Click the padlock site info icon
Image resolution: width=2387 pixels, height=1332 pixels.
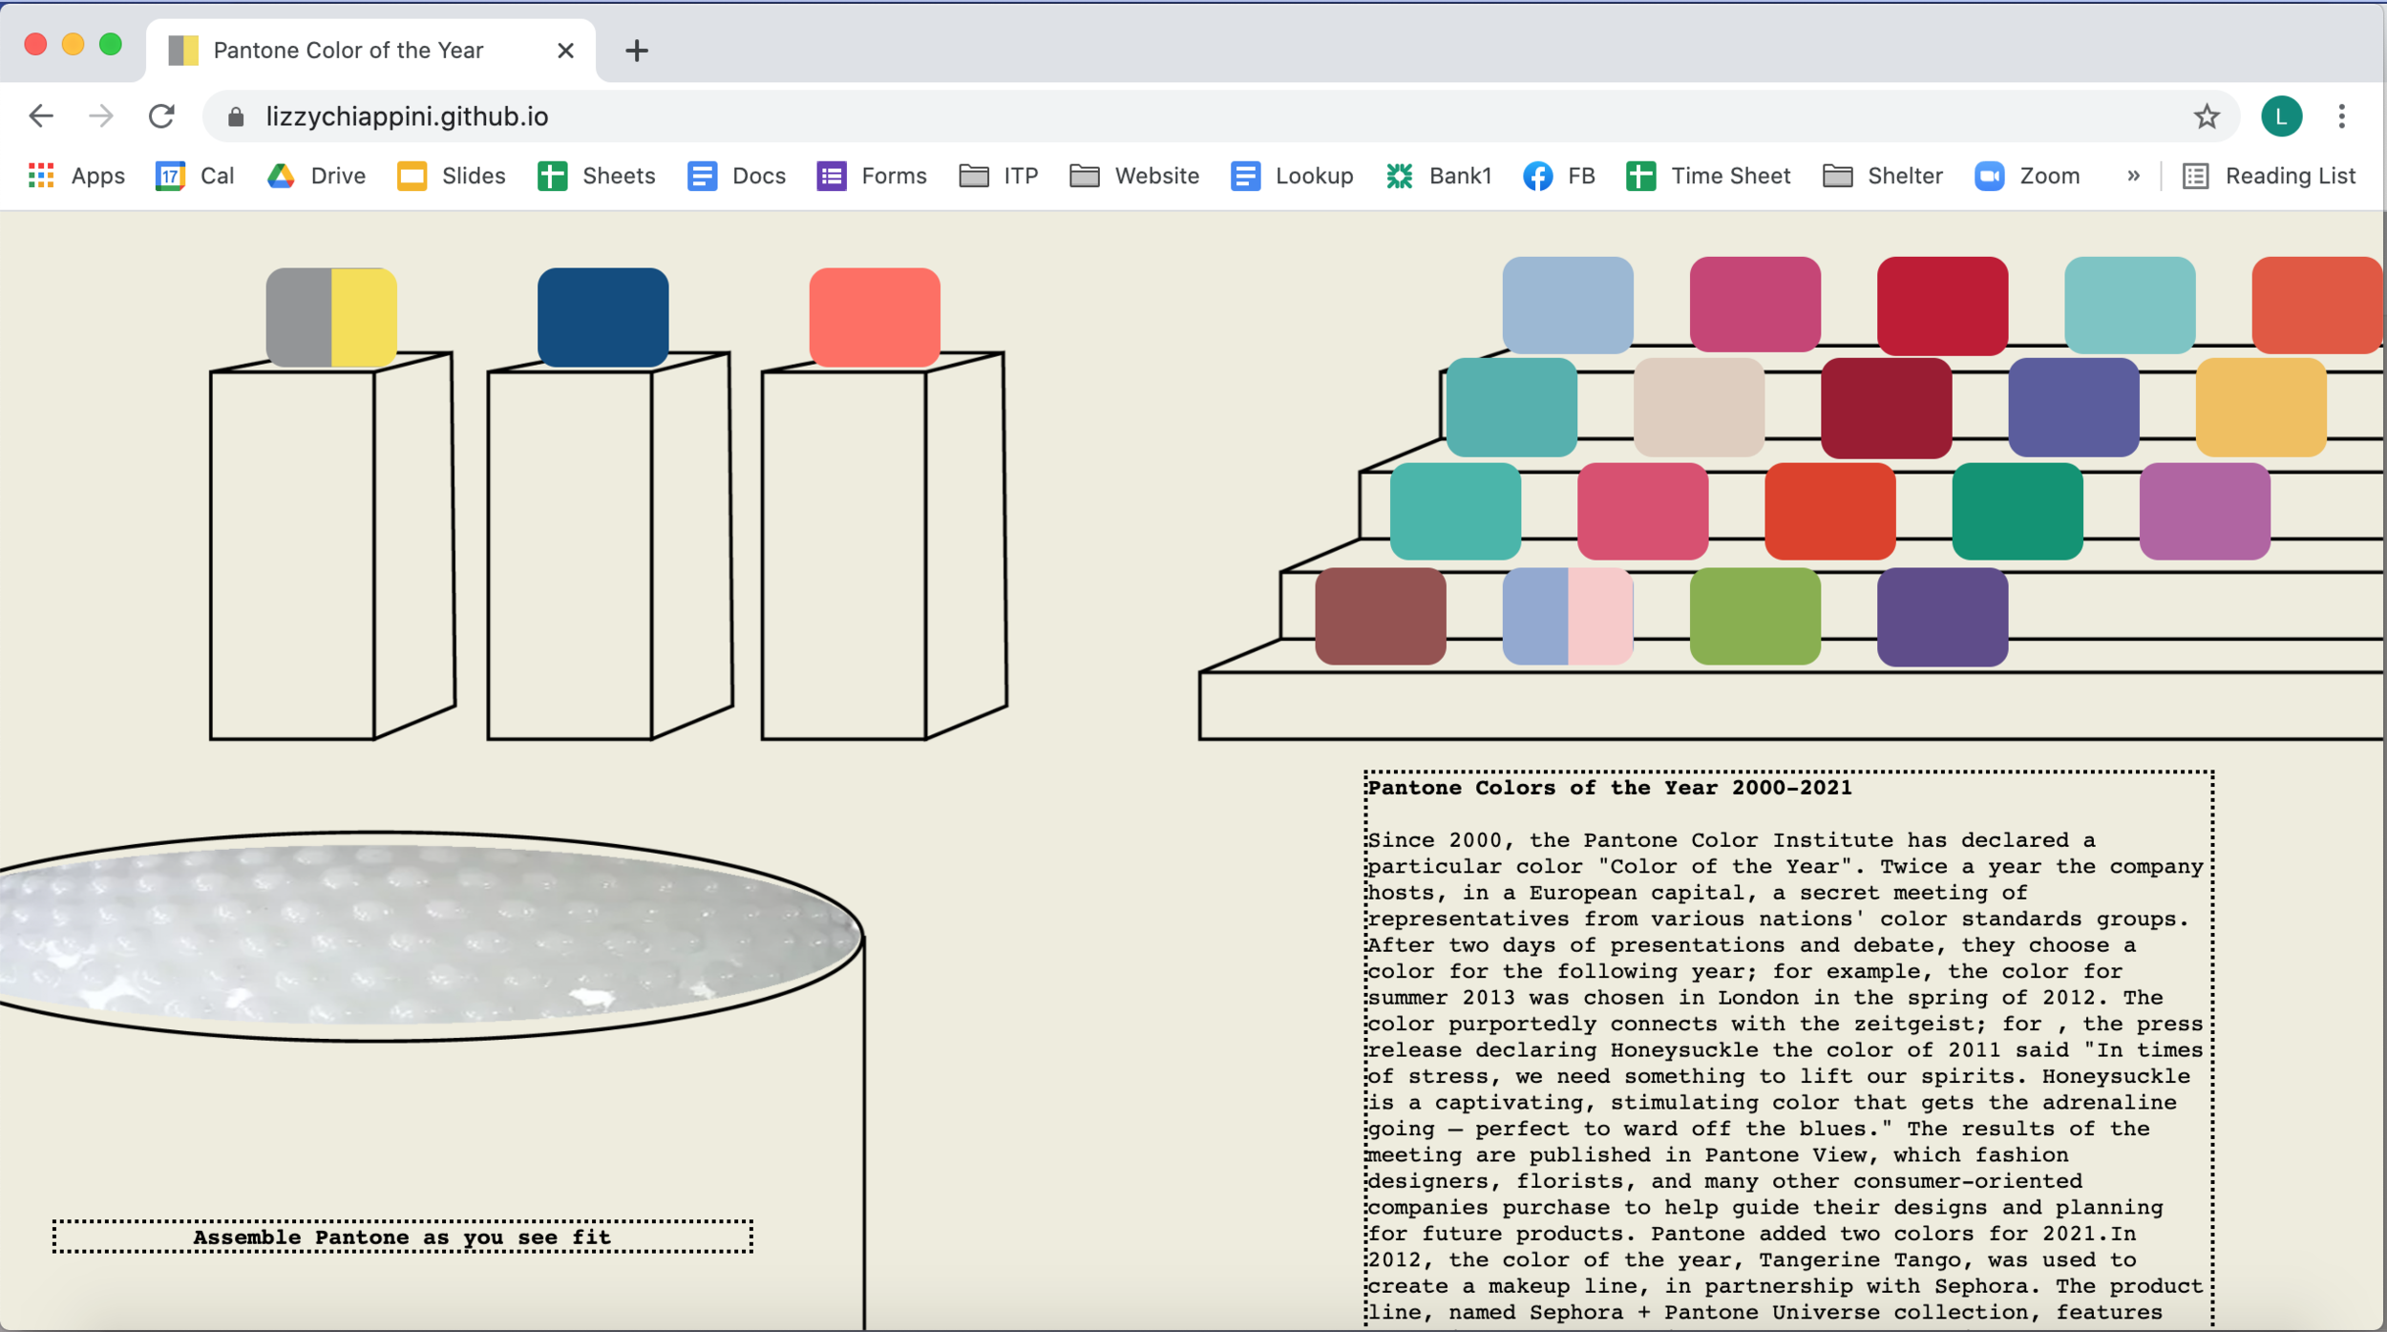[x=236, y=116]
